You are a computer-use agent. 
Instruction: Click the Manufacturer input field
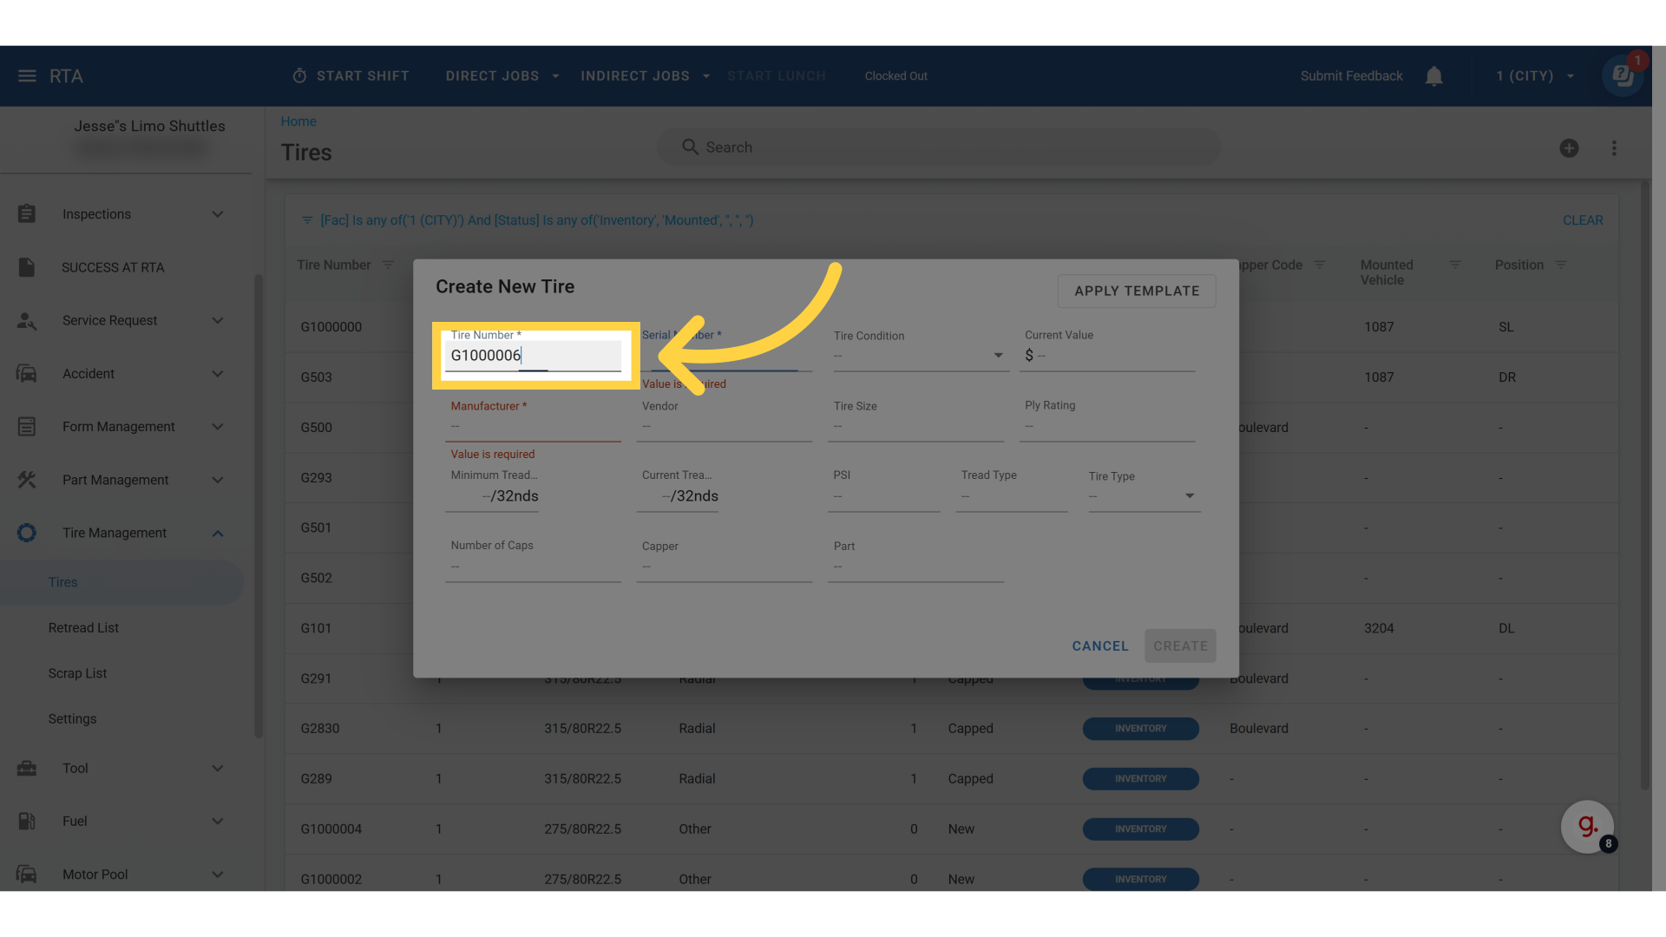533,427
